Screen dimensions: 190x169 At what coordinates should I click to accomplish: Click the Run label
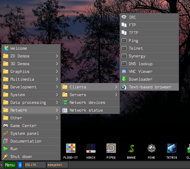14,149
